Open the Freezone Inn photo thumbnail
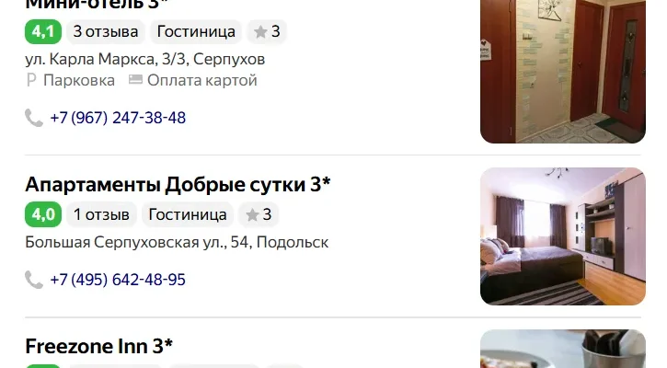The image size is (667, 368). point(563,349)
